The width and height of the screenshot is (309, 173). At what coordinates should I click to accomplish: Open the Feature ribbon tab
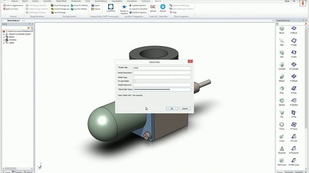coord(14,1)
